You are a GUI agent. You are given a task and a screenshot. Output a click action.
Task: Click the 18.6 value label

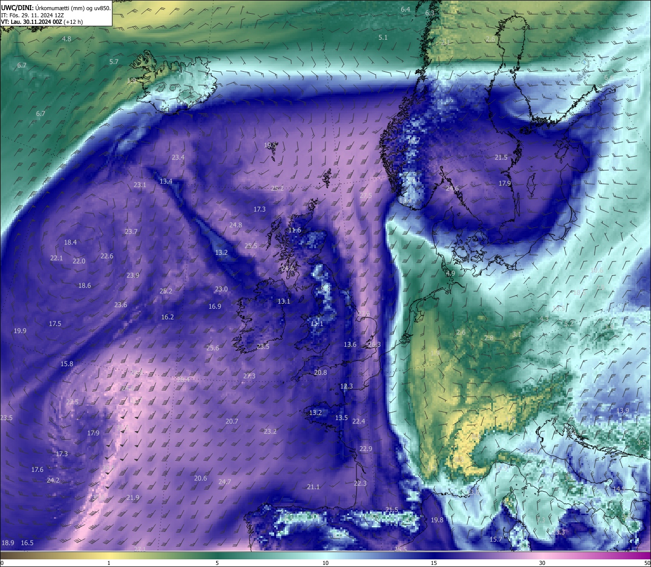click(x=84, y=286)
